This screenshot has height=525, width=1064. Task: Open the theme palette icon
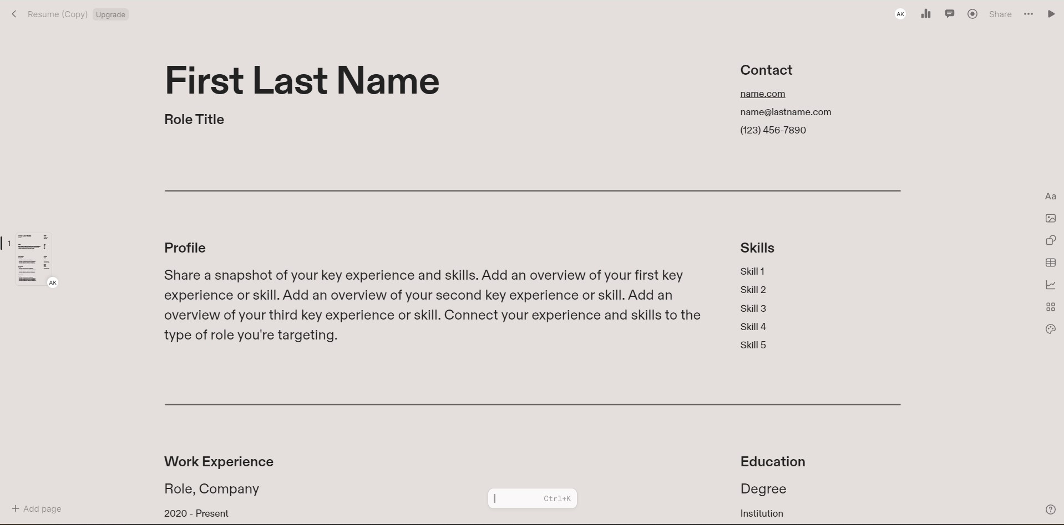[x=1051, y=329]
